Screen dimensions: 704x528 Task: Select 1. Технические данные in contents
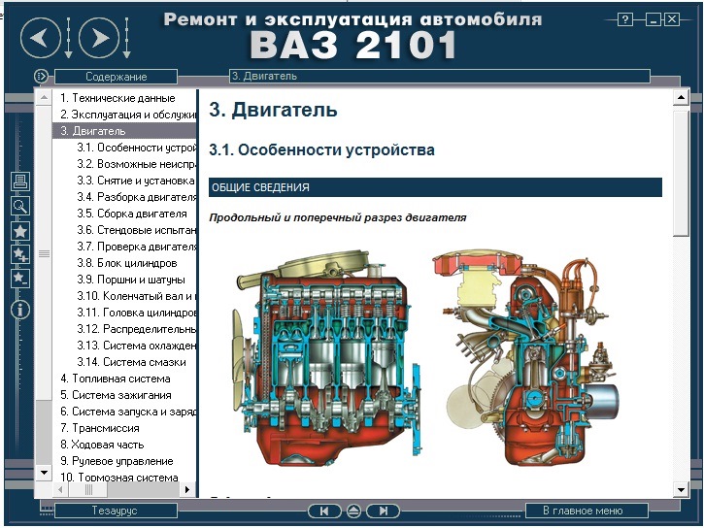[117, 98]
